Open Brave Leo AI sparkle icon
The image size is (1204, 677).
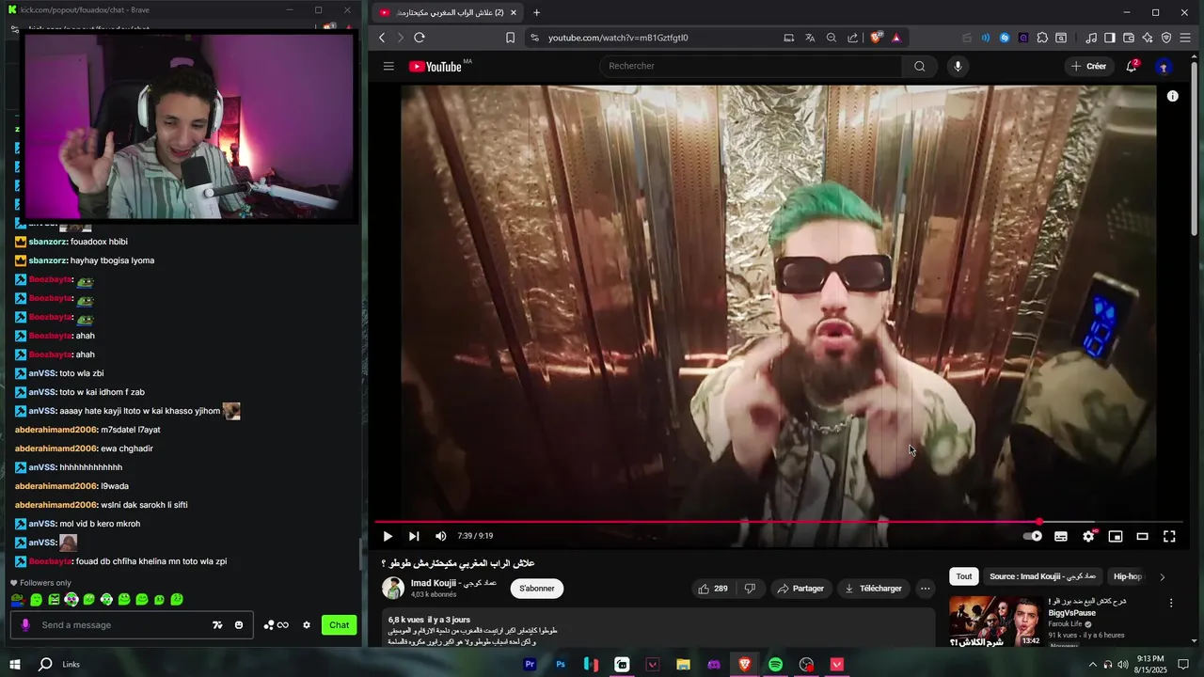coord(1148,38)
